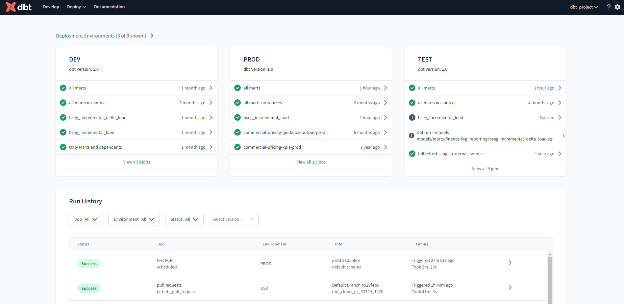This screenshot has width=624, height=304.
Task: Open the dbt_project account dropdown
Action: coord(584,7)
